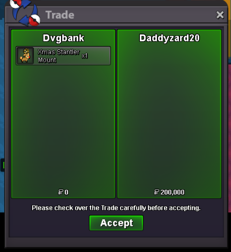Click the Trade window title bar
231x252 pixels.
[116, 15]
